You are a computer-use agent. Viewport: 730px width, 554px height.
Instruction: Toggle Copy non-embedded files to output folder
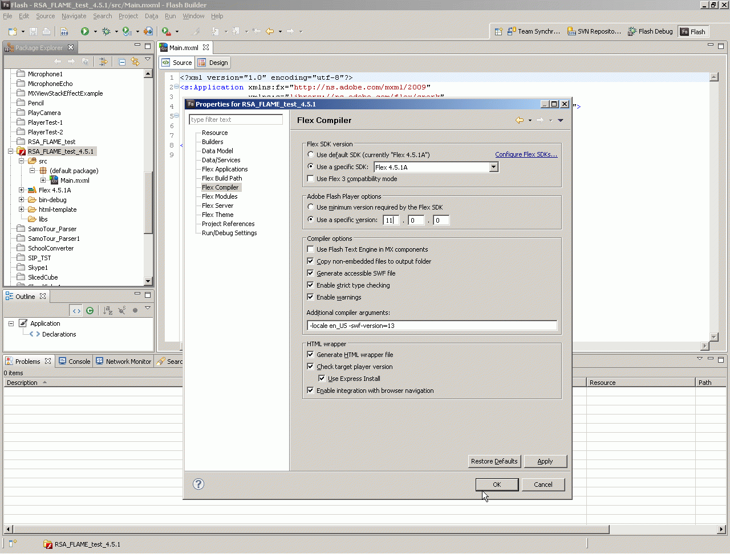click(311, 261)
